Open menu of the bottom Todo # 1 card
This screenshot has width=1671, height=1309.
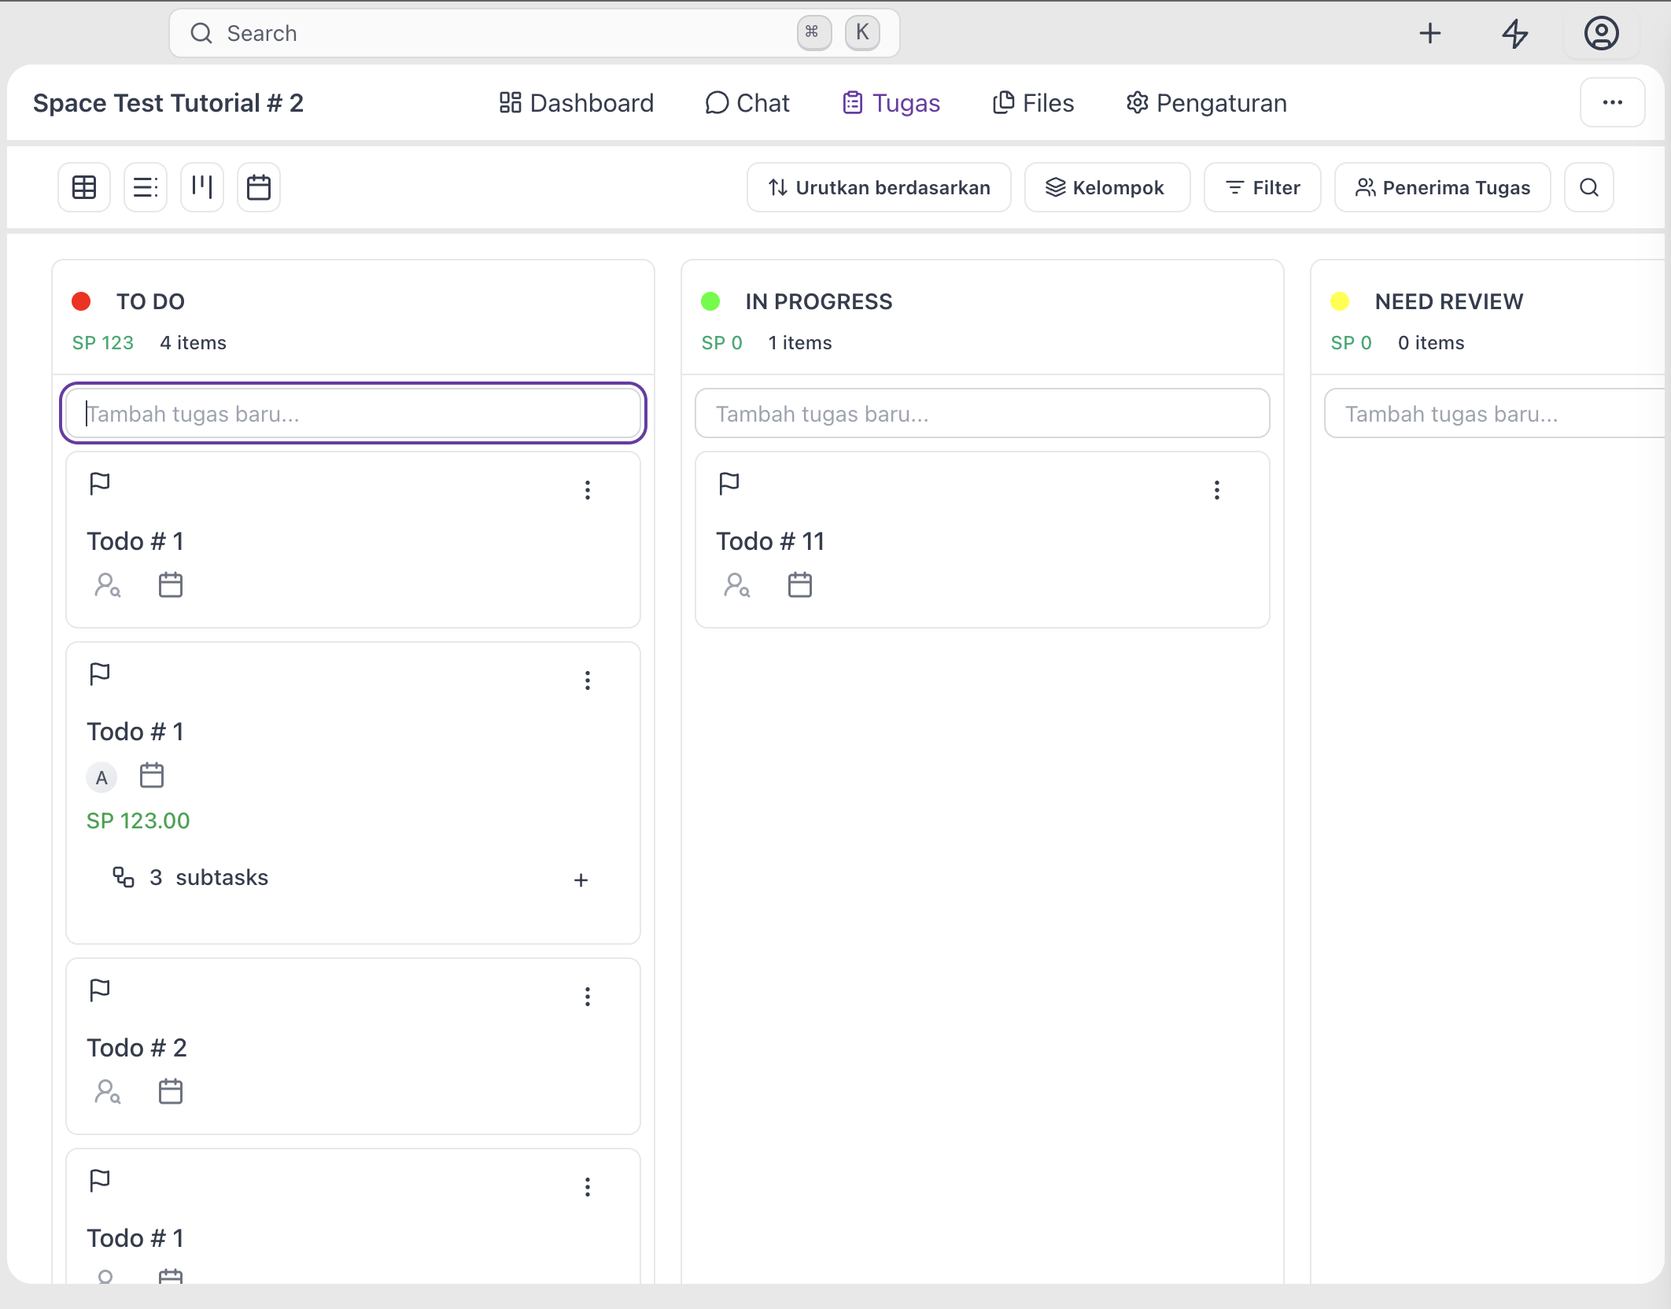coord(587,1187)
